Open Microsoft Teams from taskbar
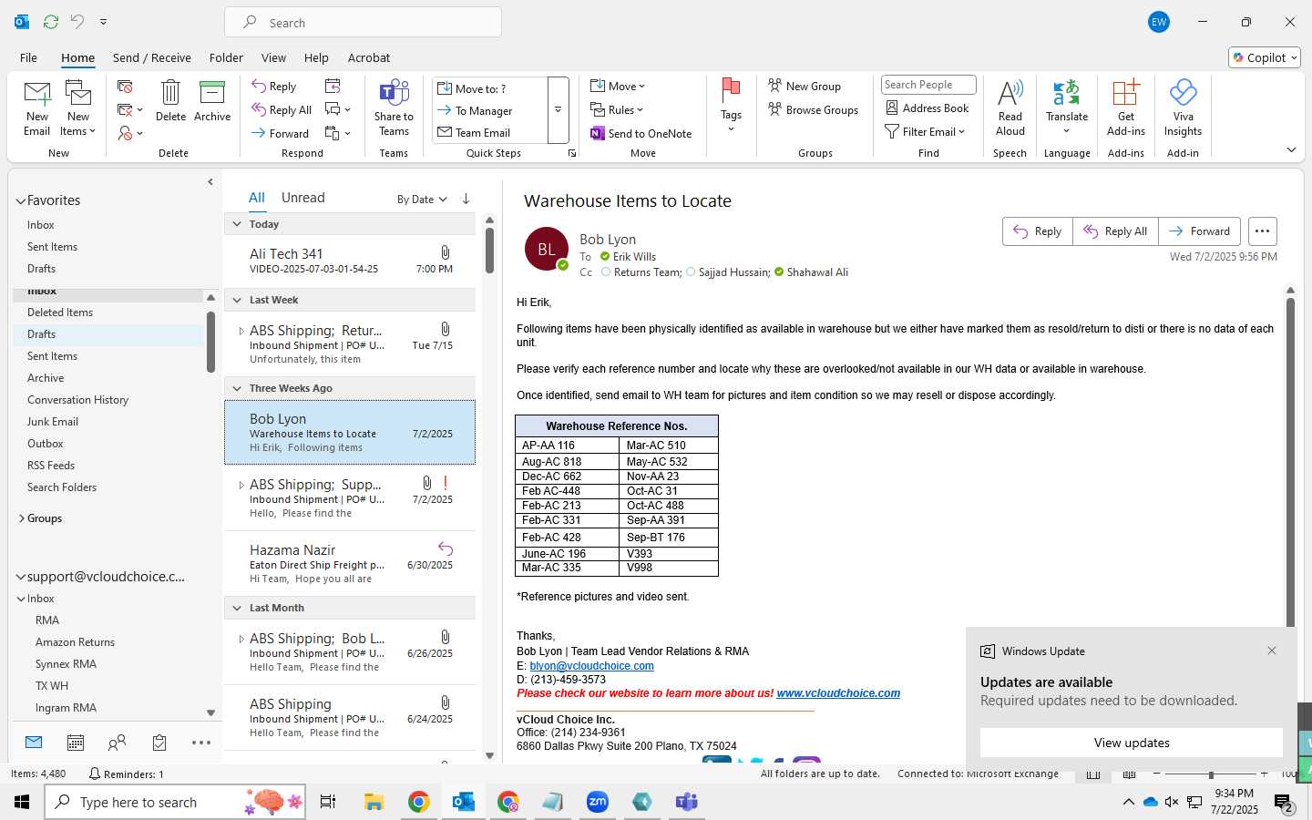 (686, 802)
